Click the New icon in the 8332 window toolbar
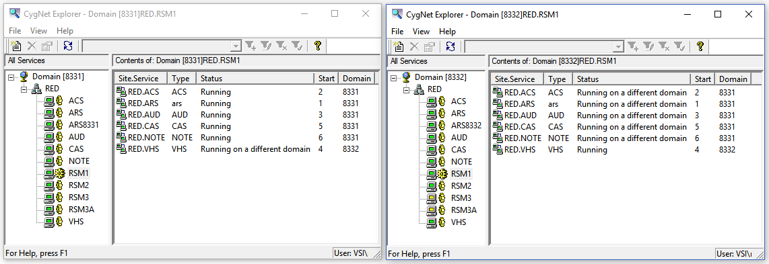The width and height of the screenshot is (769, 264). pyautogui.click(x=399, y=46)
